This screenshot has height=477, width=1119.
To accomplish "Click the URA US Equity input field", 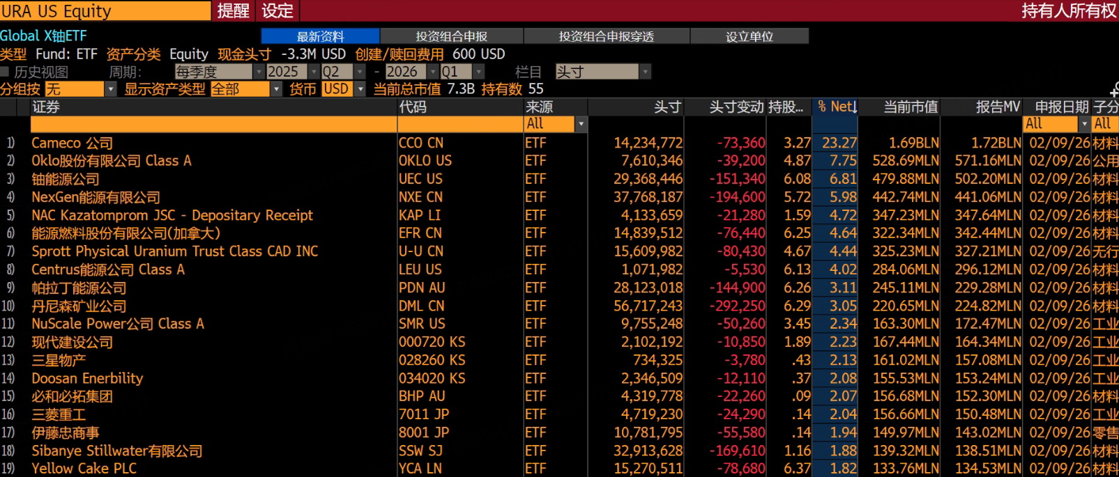I will 105,10.
